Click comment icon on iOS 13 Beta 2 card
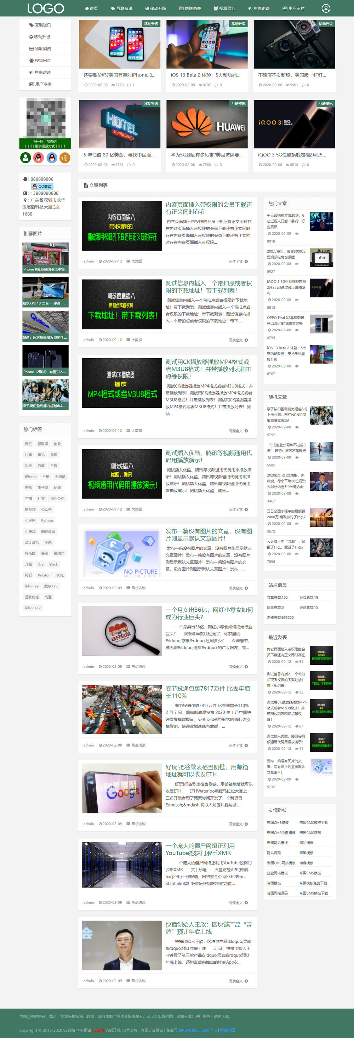The width and height of the screenshot is (354, 1038). point(216,85)
